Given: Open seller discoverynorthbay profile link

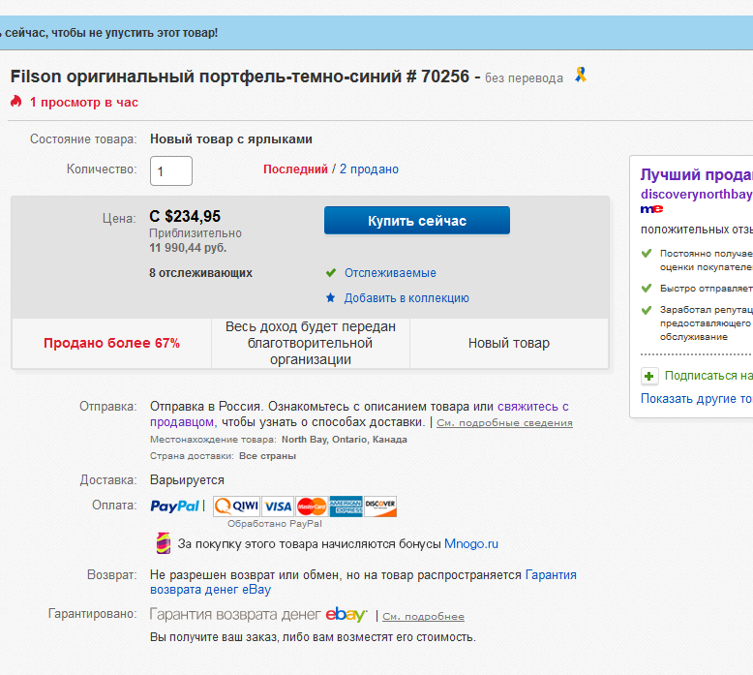Looking at the screenshot, I should [x=696, y=194].
